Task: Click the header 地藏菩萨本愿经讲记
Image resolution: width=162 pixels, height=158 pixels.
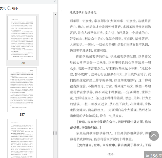Action: tap(83, 12)
